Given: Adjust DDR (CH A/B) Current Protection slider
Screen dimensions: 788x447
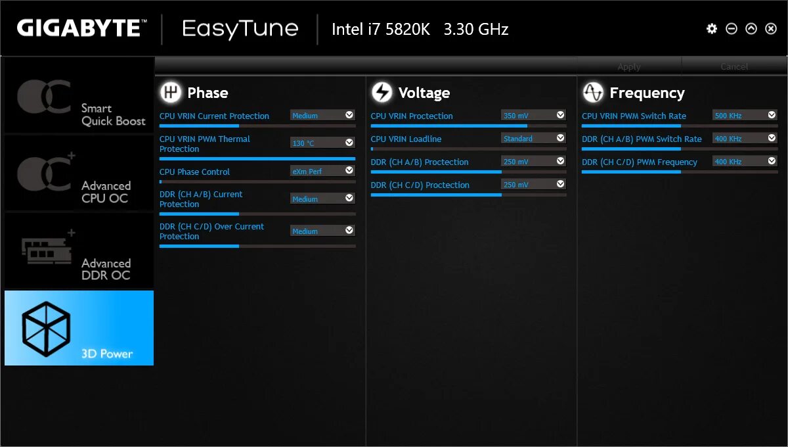Looking at the screenshot, I should [x=257, y=214].
